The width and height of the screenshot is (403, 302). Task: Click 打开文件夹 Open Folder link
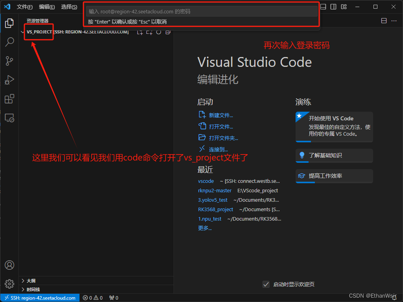click(224, 138)
